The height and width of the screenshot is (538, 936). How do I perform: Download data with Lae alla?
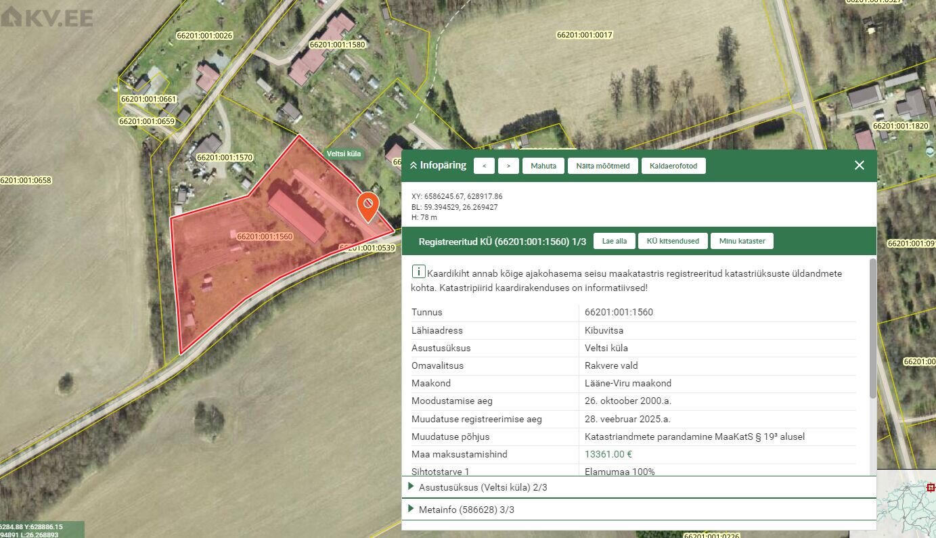point(614,241)
